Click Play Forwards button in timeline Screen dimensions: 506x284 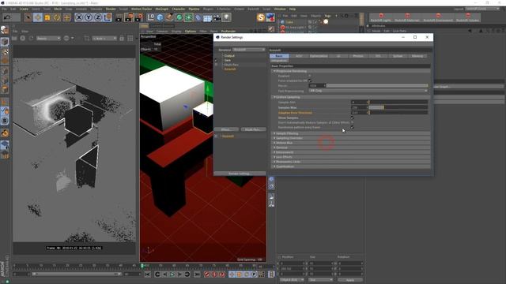click(x=172, y=275)
